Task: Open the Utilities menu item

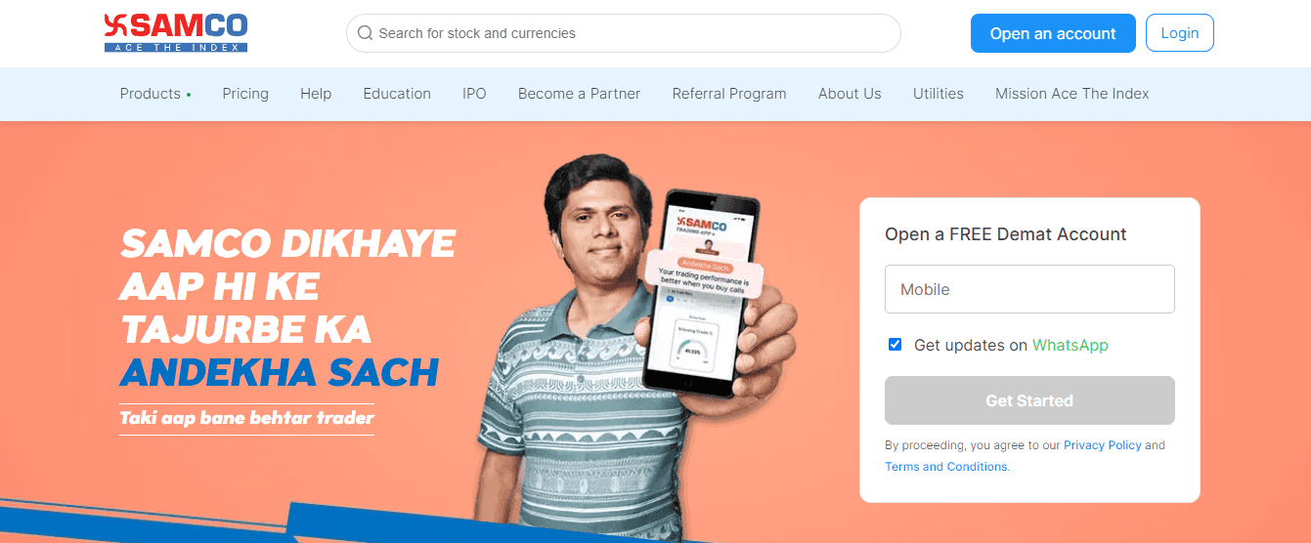Action: pyautogui.click(x=939, y=94)
